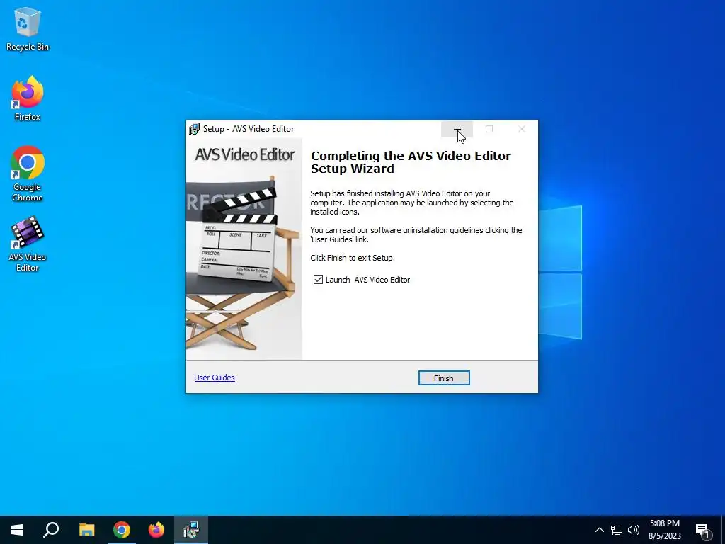Select the Google Chrome desktop shortcut
725x544 pixels.
pyautogui.click(x=28, y=174)
